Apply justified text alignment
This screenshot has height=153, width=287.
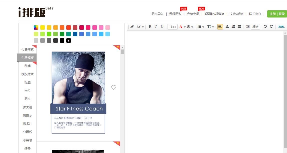pyautogui.click(x=239, y=27)
